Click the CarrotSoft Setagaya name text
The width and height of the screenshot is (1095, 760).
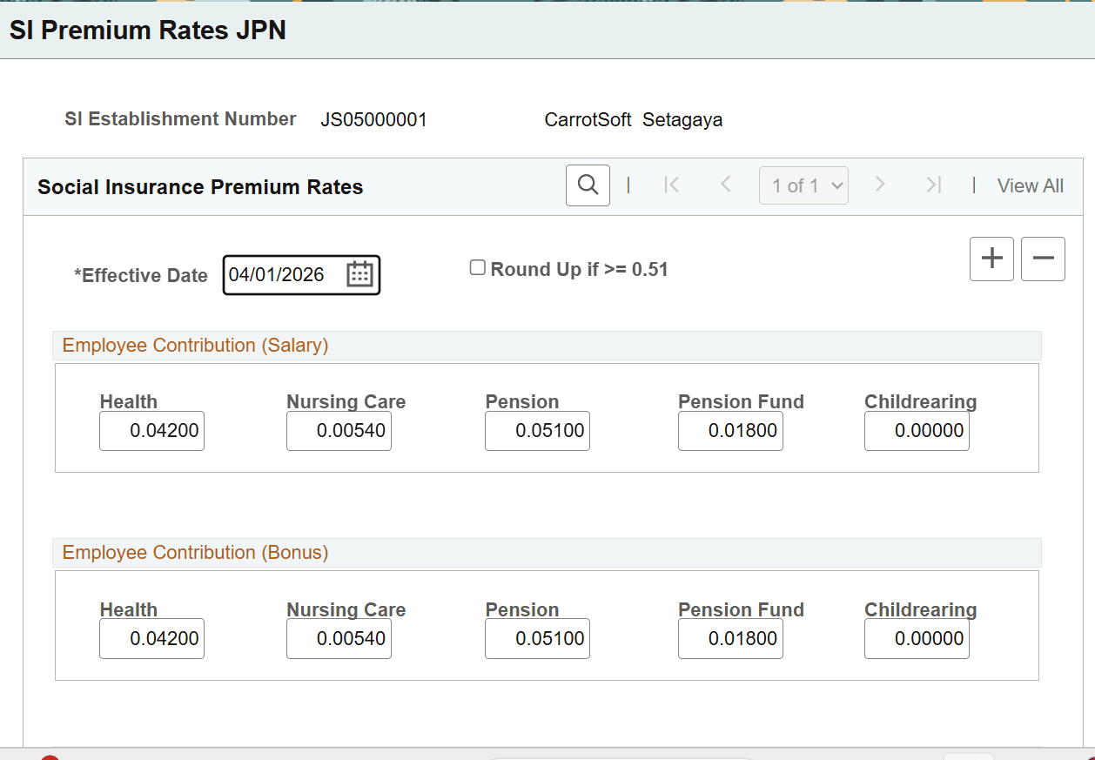click(x=634, y=120)
